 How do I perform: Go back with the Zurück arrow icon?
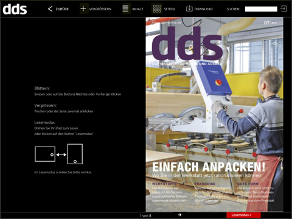pyautogui.click(x=50, y=9)
